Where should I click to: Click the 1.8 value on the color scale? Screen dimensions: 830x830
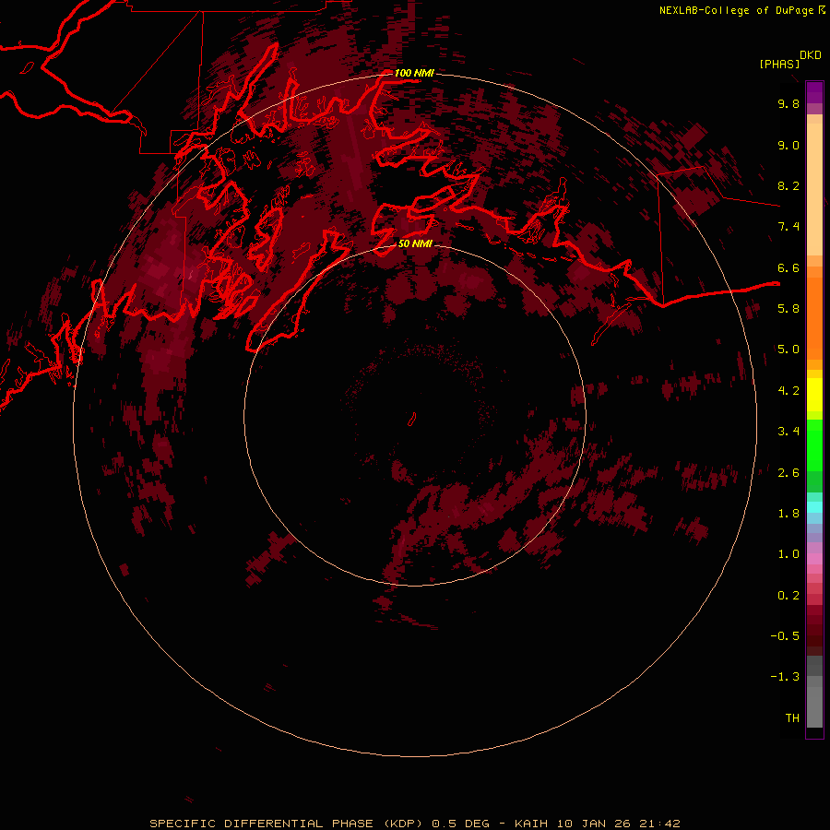click(788, 514)
